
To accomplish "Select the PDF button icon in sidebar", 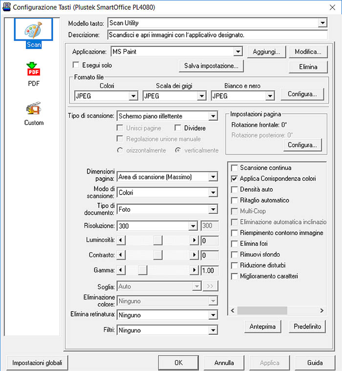I will [x=34, y=70].
